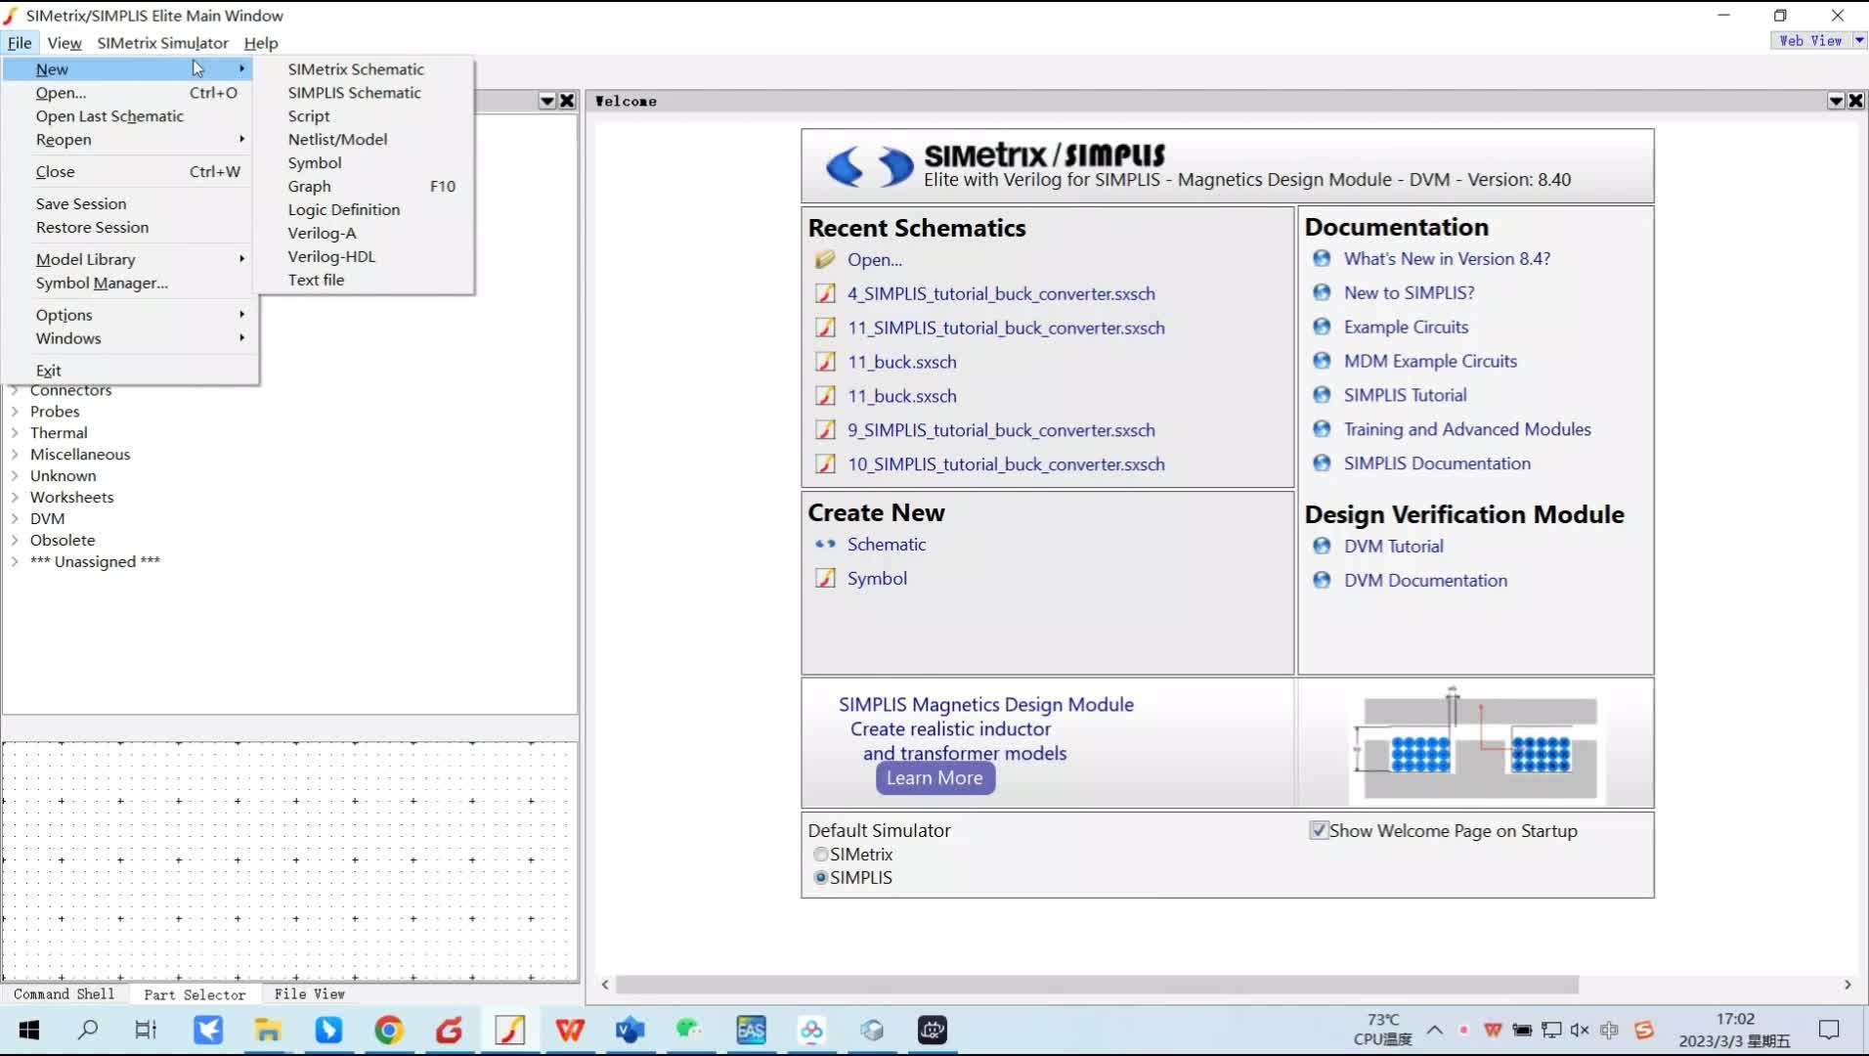The width and height of the screenshot is (1869, 1056).
Task: Select SIMetrix as default simulator
Action: coord(821,855)
